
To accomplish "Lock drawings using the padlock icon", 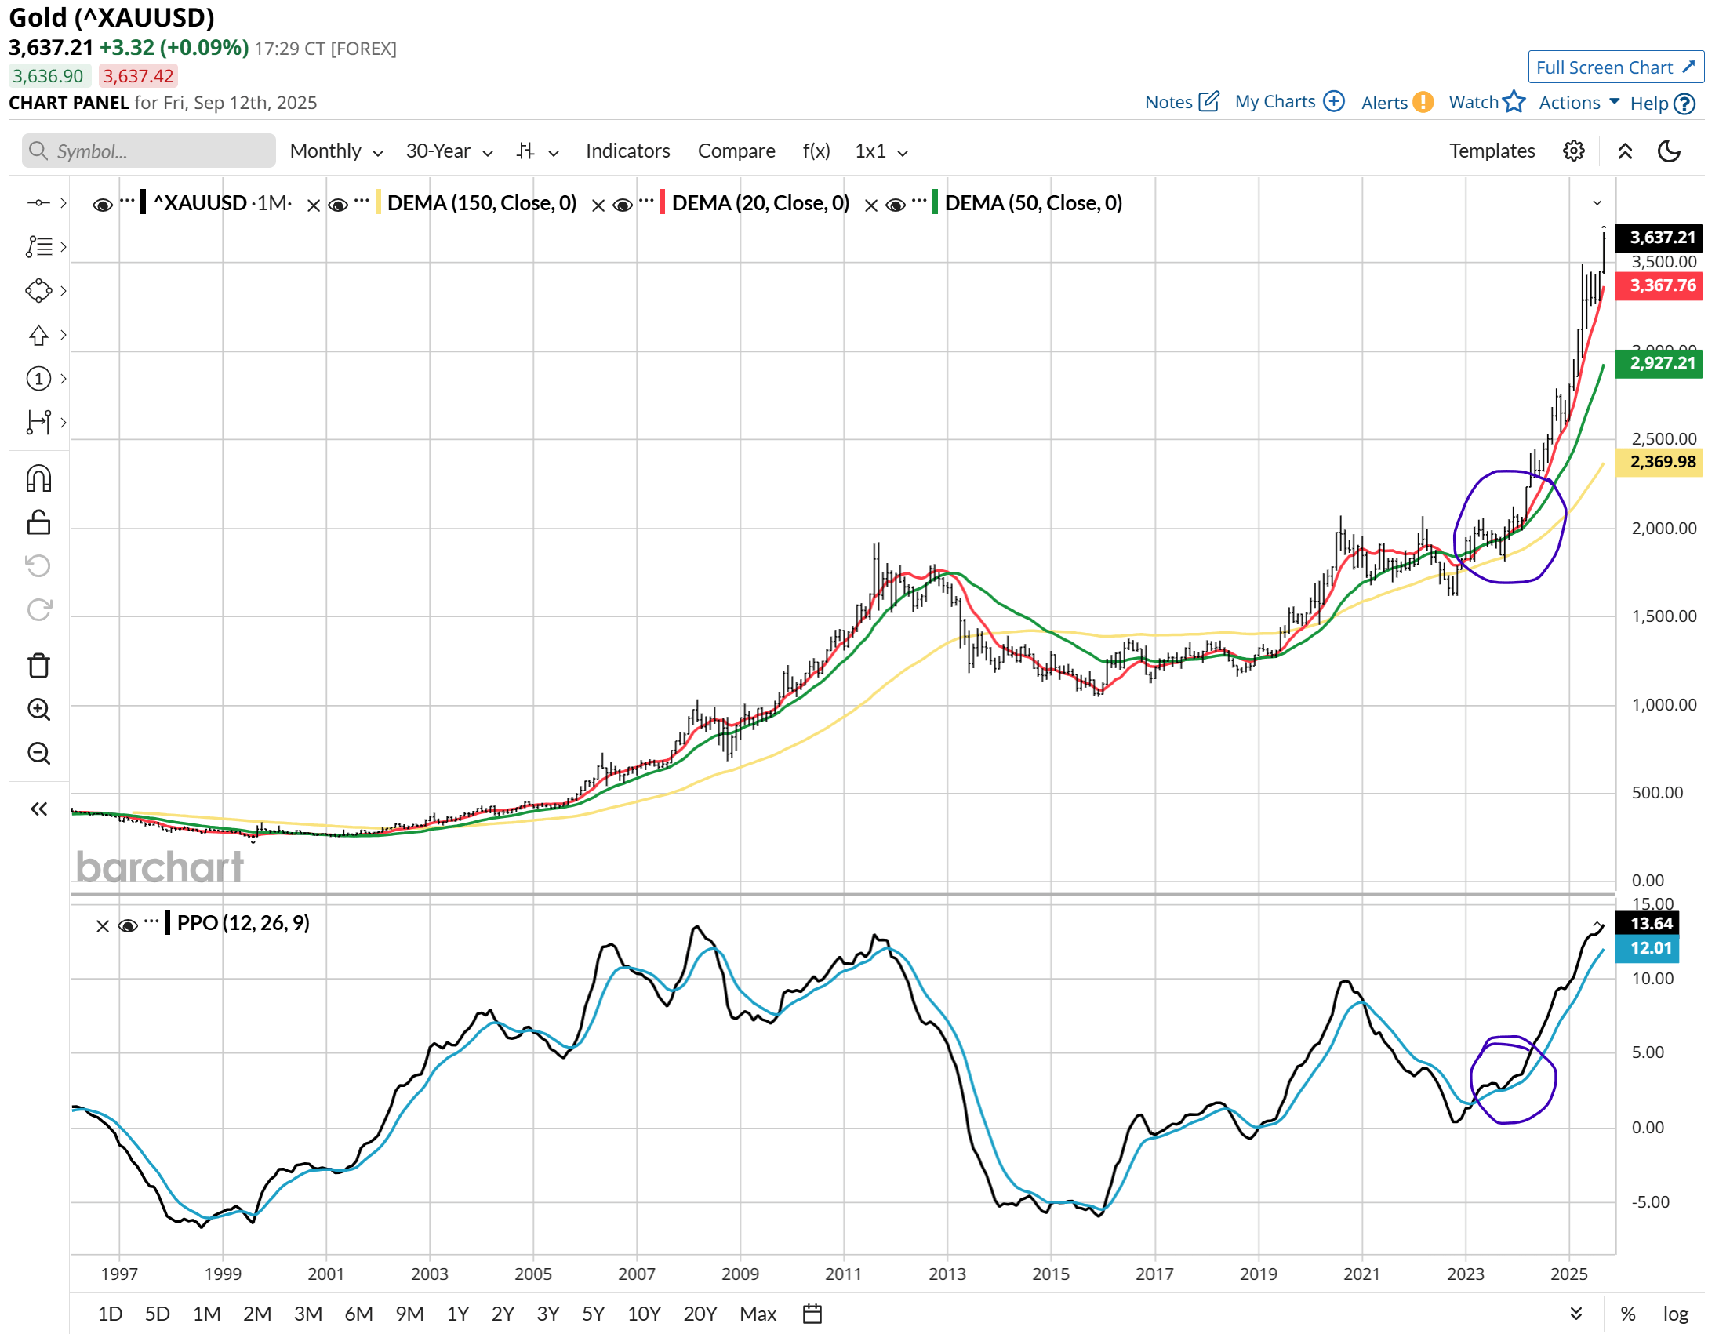I will pos(38,521).
